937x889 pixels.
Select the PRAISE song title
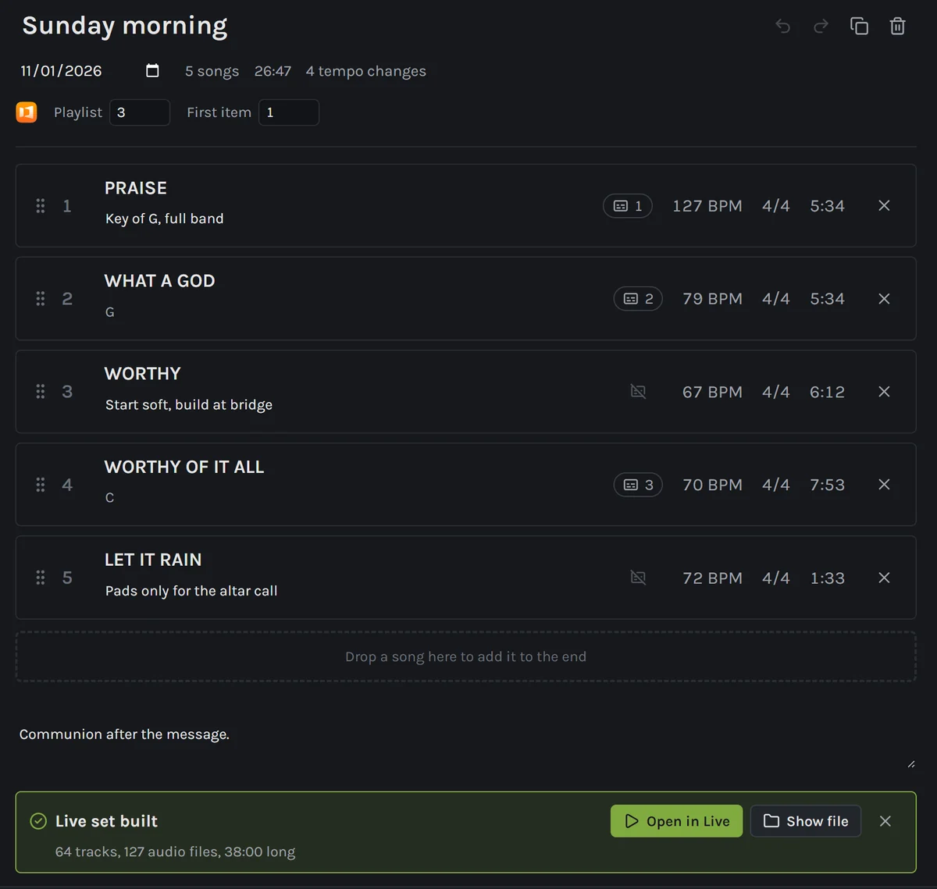tap(136, 188)
